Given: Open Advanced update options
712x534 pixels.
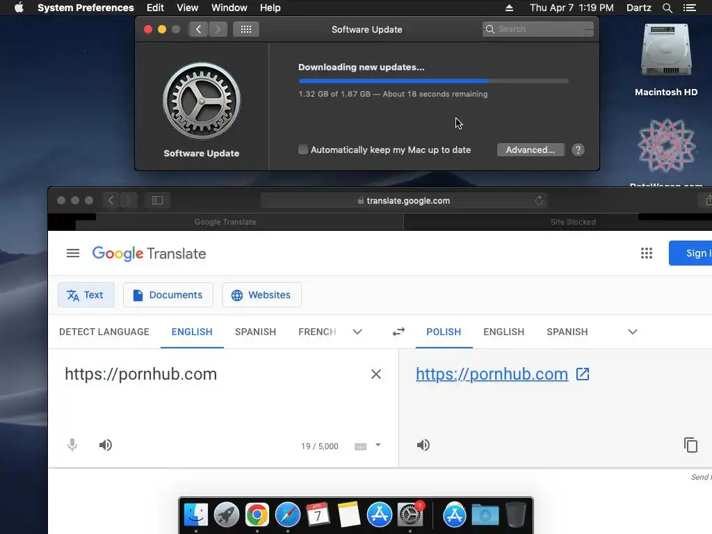Looking at the screenshot, I should point(531,150).
